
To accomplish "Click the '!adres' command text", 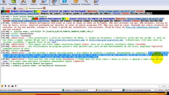I will tap(85, 44).
